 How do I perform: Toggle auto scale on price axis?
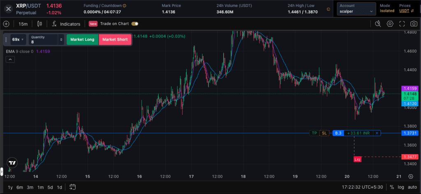412,187
